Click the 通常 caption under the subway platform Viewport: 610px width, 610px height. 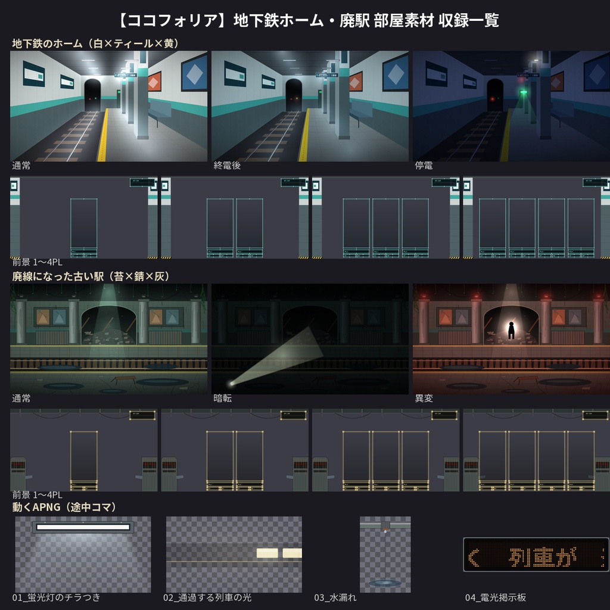[x=21, y=166]
